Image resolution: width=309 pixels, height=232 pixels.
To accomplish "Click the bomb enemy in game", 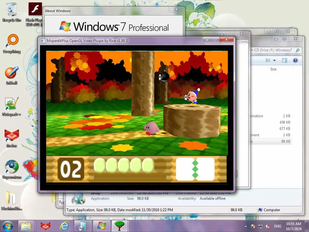I will coord(164,76).
